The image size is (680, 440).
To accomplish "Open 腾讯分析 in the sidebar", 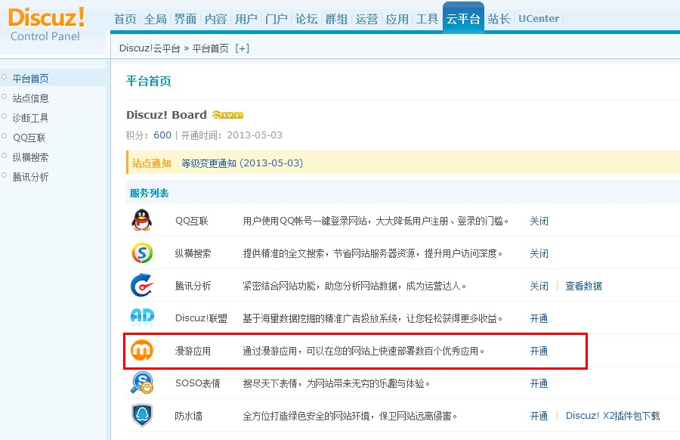I will (x=30, y=177).
